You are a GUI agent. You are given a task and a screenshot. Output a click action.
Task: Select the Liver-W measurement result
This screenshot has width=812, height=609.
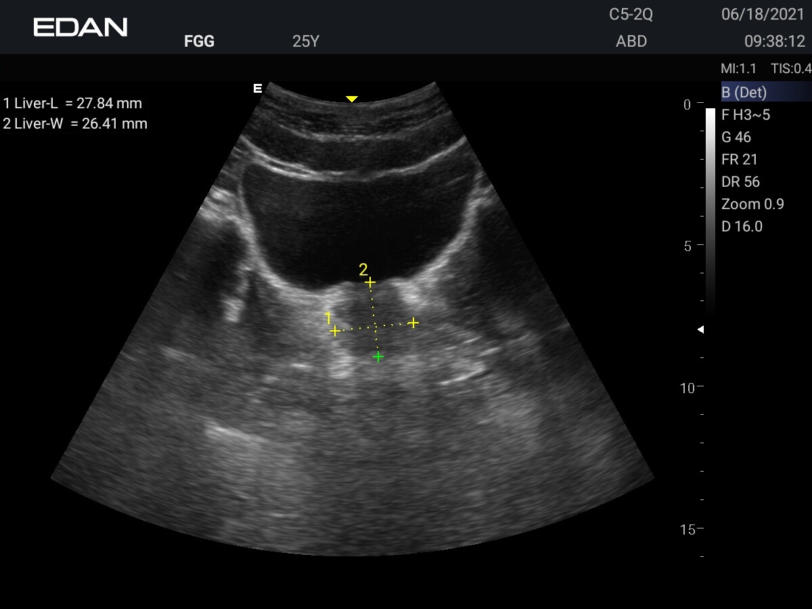tap(75, 123)
